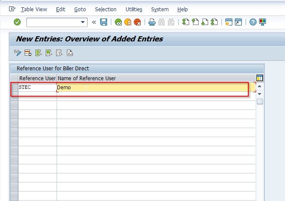
Task: Click the Find Next binoculars icon
Action: tap(171, 22)
